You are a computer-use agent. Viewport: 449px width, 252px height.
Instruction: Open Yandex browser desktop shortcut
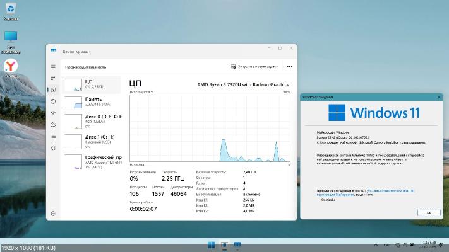tap(11, 67)
